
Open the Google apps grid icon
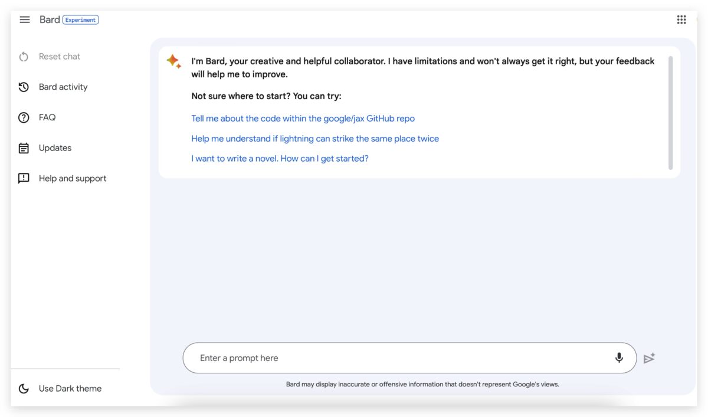click(681, 19)
